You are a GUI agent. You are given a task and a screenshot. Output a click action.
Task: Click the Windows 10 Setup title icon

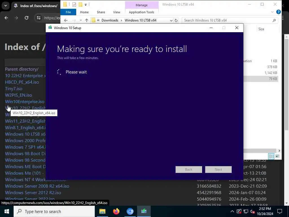point(50,28)
